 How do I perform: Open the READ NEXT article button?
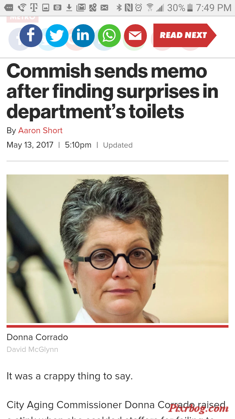[185, 35]
